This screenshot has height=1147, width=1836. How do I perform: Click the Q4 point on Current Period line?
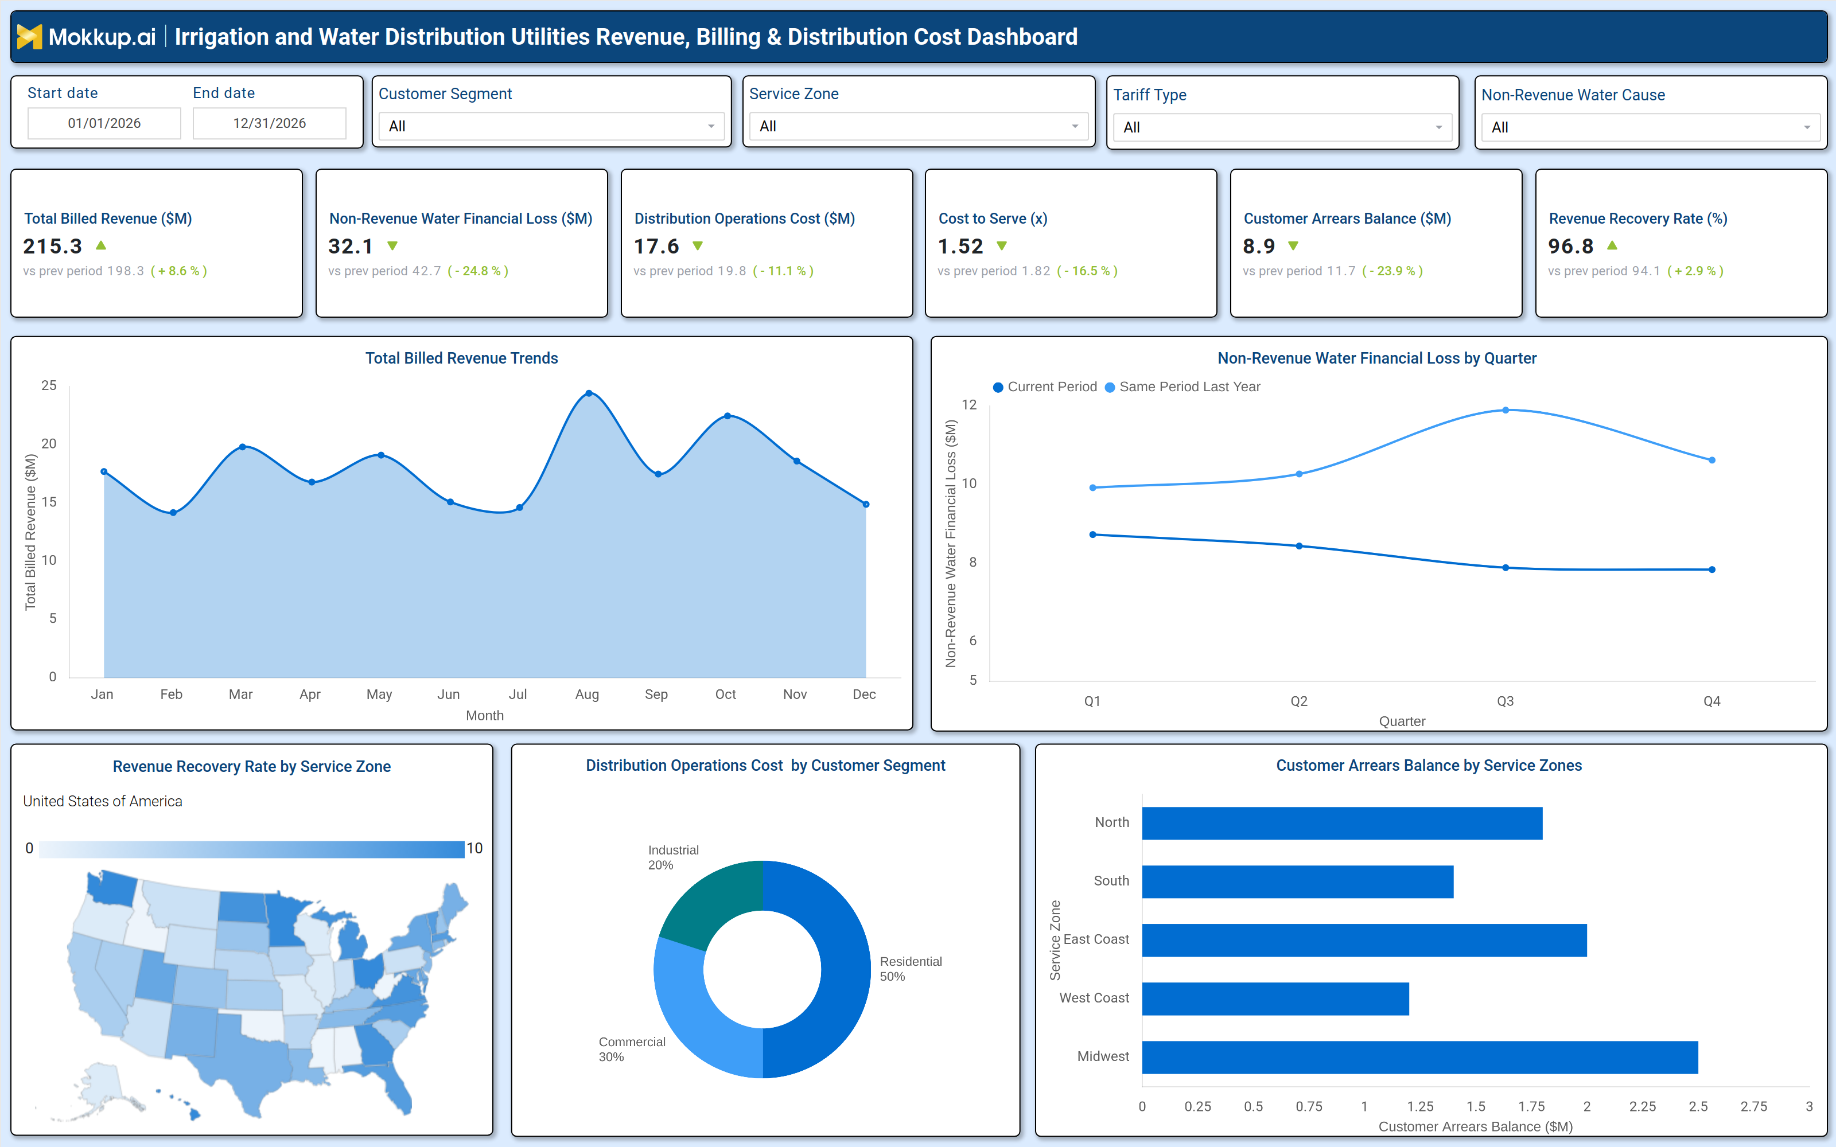(x=1711, y=569)
